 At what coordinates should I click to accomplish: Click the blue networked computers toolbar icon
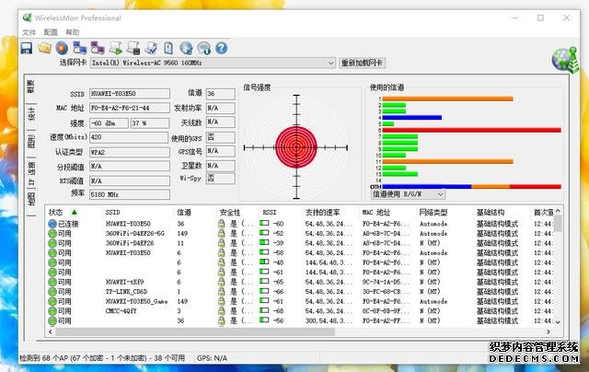pyautogui.click(x=80, y=48)
